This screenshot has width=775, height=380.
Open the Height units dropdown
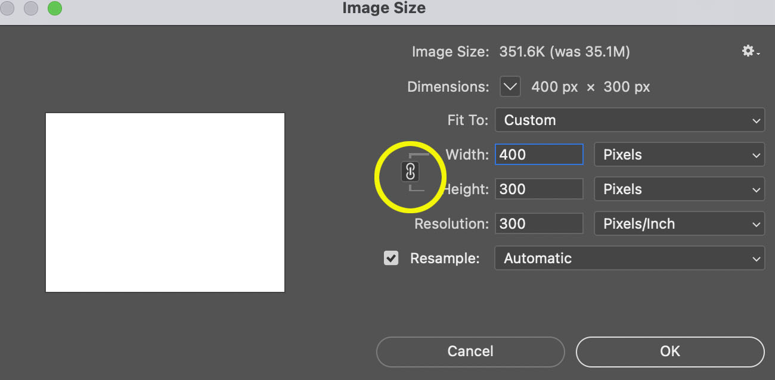(x=679, y=189)
